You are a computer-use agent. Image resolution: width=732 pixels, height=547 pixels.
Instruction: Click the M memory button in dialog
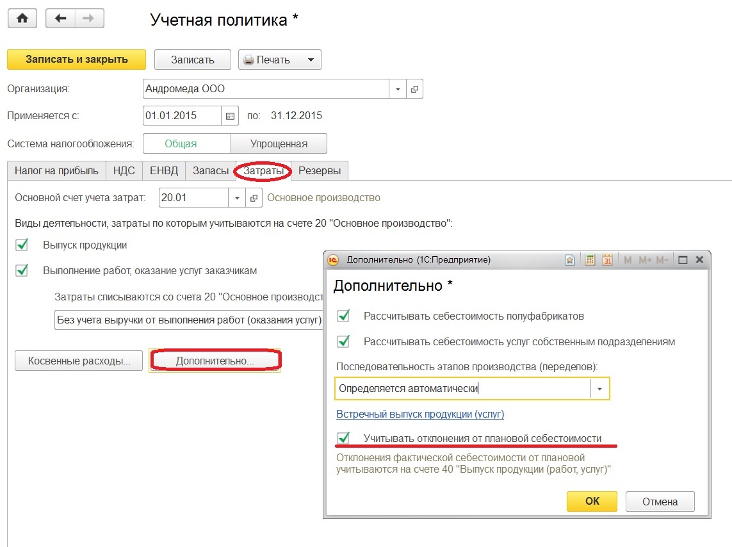[628, 260]
